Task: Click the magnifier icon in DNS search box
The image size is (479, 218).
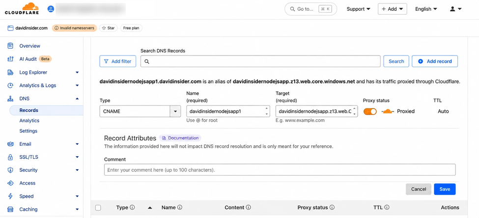Action: [146, 61]
